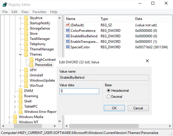The height and width of the screenshot is (136, 173).
Task: Click the ColorPrevalence DWORD icon
Action: pos(68,30)
